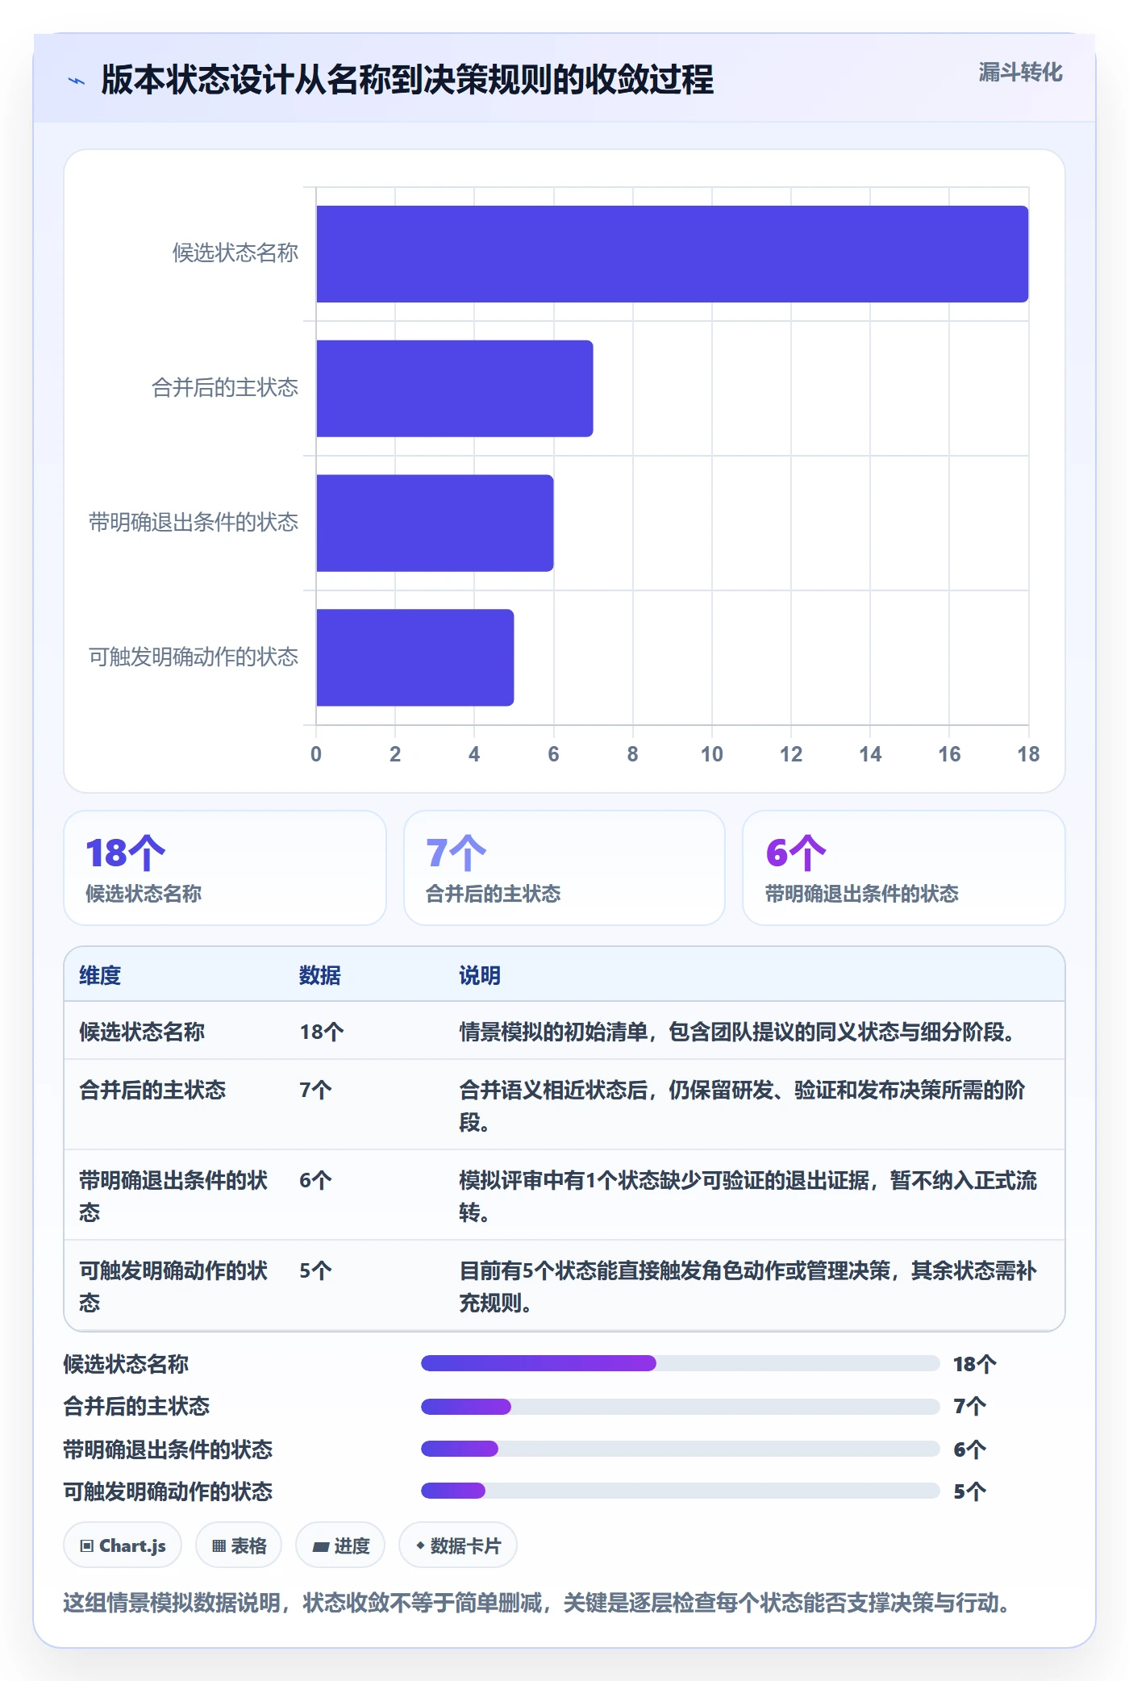
Task: Click the 可触发明确动作的状态 chart bar
Action: click(415, 657)
